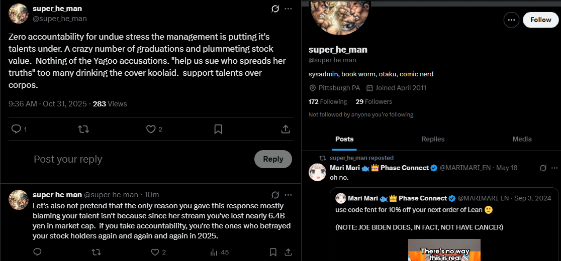
Task: Click Grok icon on Mari Mari repost
Action: [x=542, y=168]
